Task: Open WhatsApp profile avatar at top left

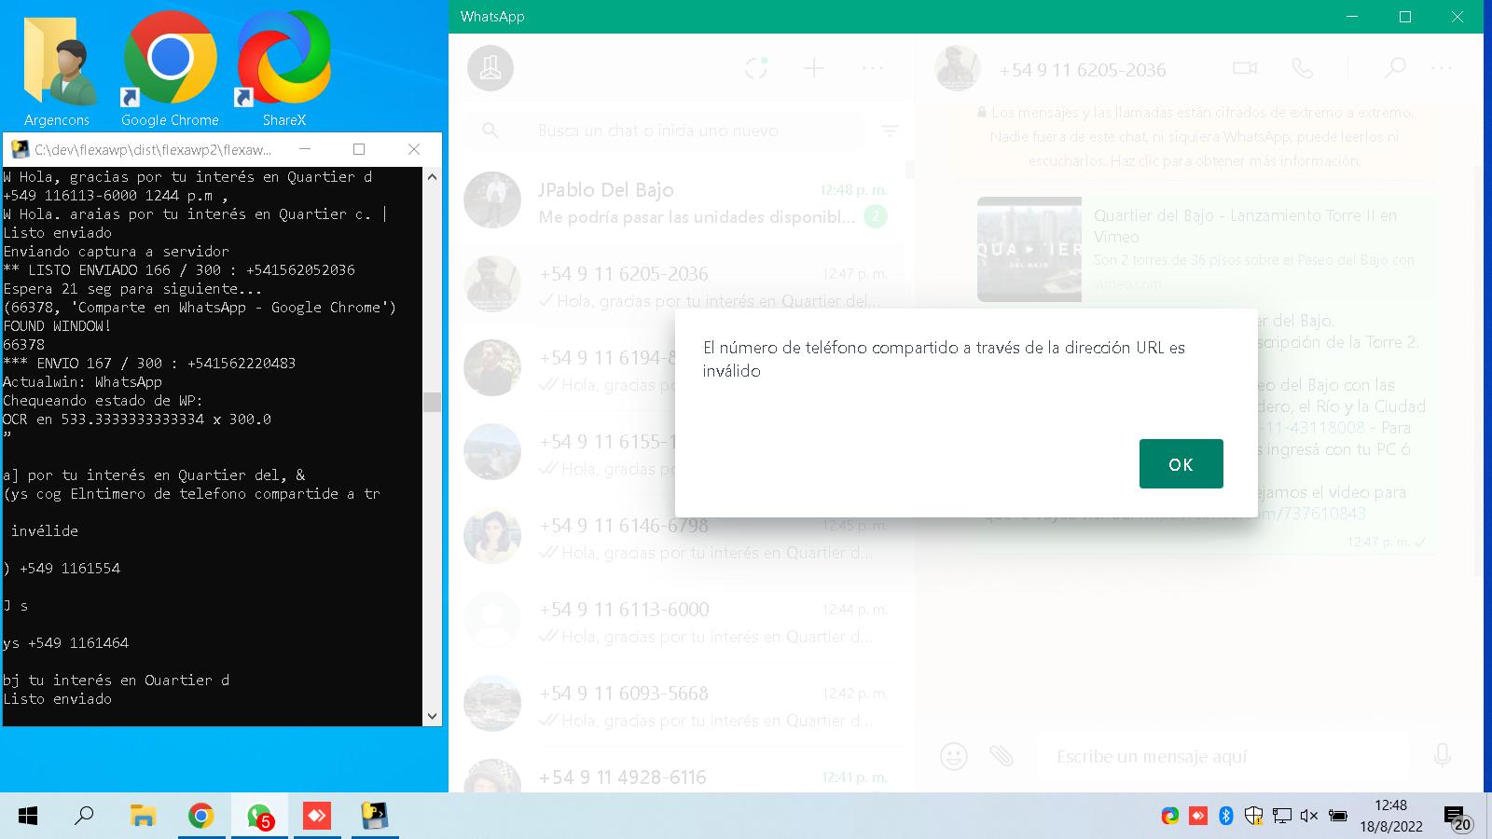Action: pos(490,68)
